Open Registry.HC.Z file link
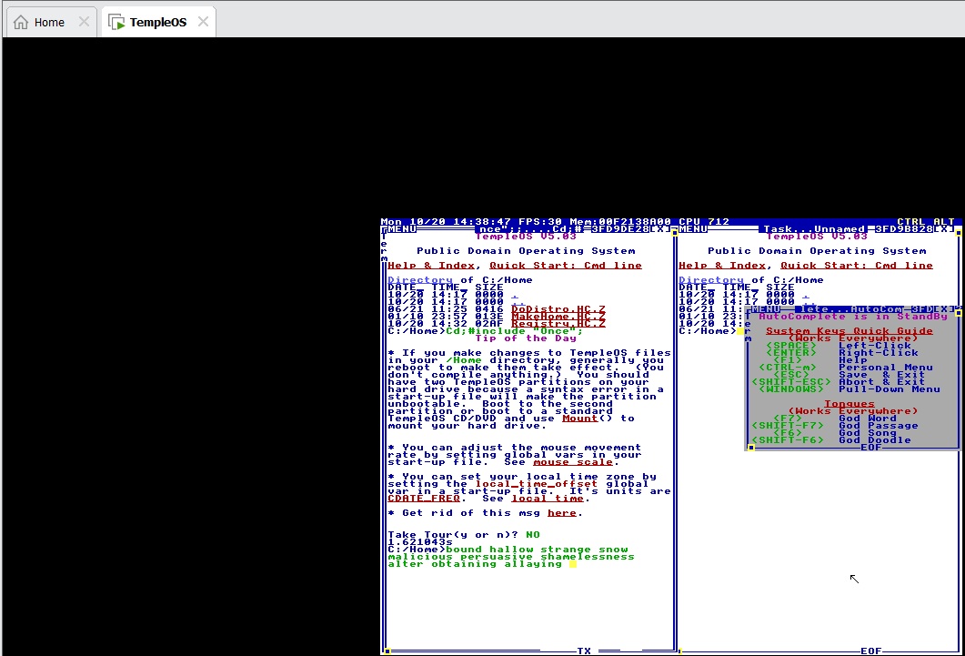The height and width of the screenshot is (656, 965). click(x=558, y=324)
